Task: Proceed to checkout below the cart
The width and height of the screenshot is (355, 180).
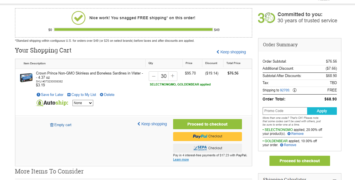Action: pos(207,124)
